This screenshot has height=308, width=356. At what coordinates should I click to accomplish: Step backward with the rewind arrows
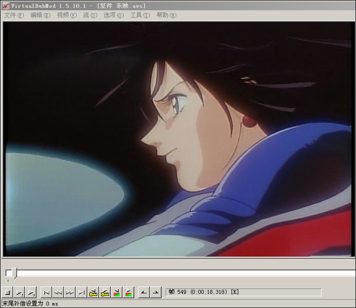tap(58, 292)
